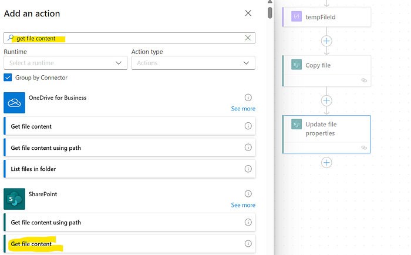
Task: Click See more under SharePoint
Action: point(243,205)
